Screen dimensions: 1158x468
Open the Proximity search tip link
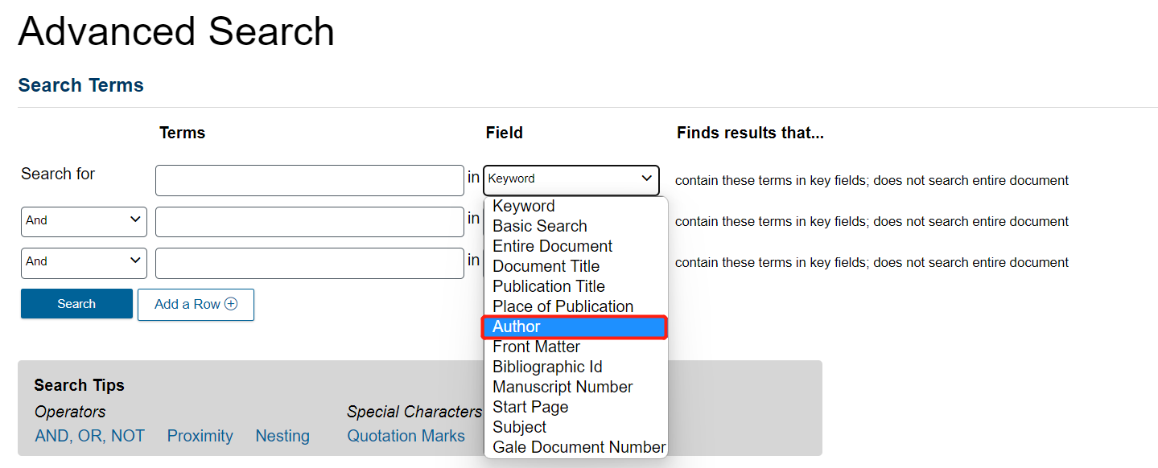click(200, 436)
